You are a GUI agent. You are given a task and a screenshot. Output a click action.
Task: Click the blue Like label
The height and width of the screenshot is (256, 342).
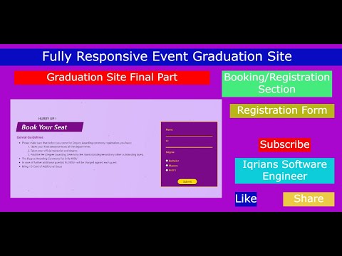point(246,199)
